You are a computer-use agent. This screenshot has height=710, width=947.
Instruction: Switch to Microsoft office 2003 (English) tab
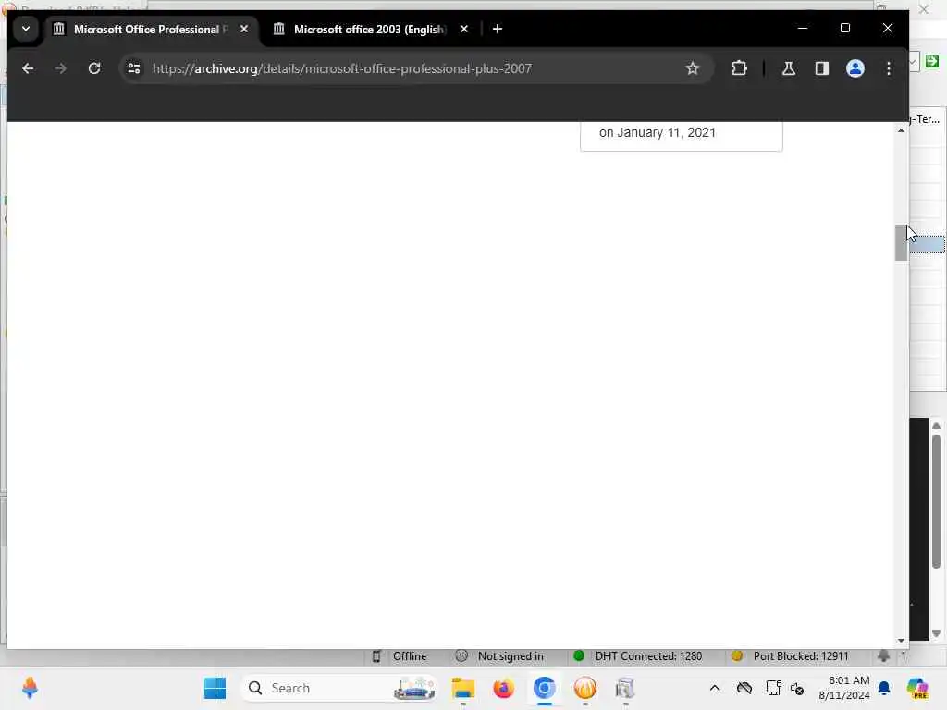369,29
